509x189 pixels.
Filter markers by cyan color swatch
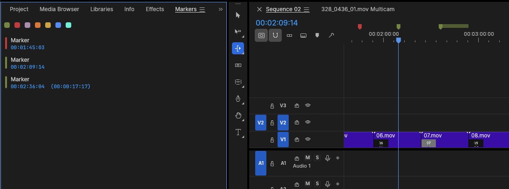click(68, 25)
